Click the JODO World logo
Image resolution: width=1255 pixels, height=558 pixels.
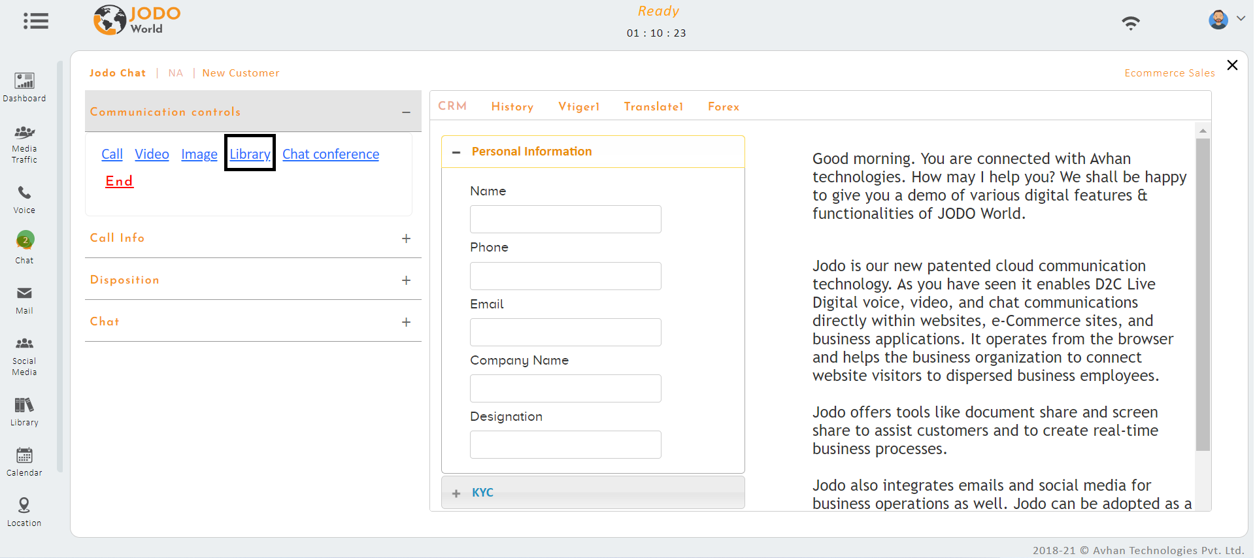(137, 20)
